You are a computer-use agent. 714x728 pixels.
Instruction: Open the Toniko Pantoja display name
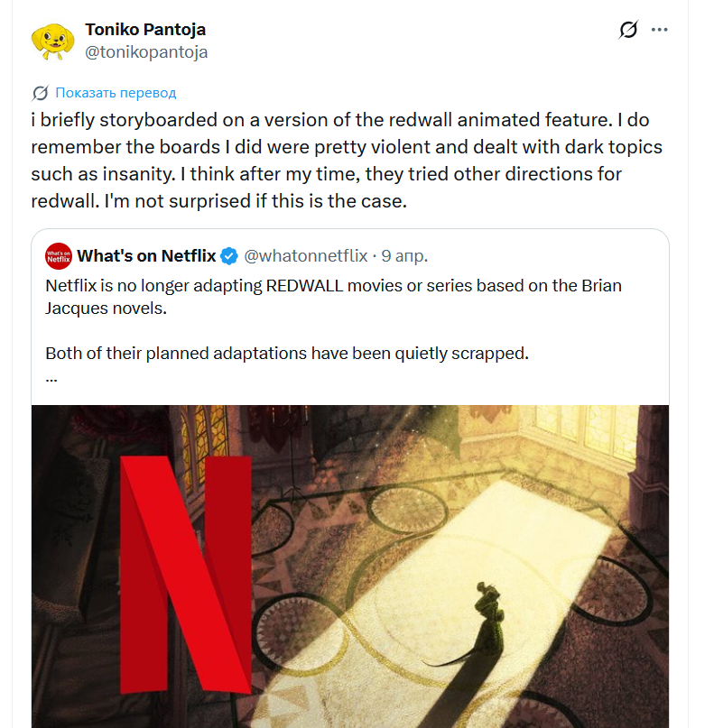pyautogui.click(x=145, y=30)
